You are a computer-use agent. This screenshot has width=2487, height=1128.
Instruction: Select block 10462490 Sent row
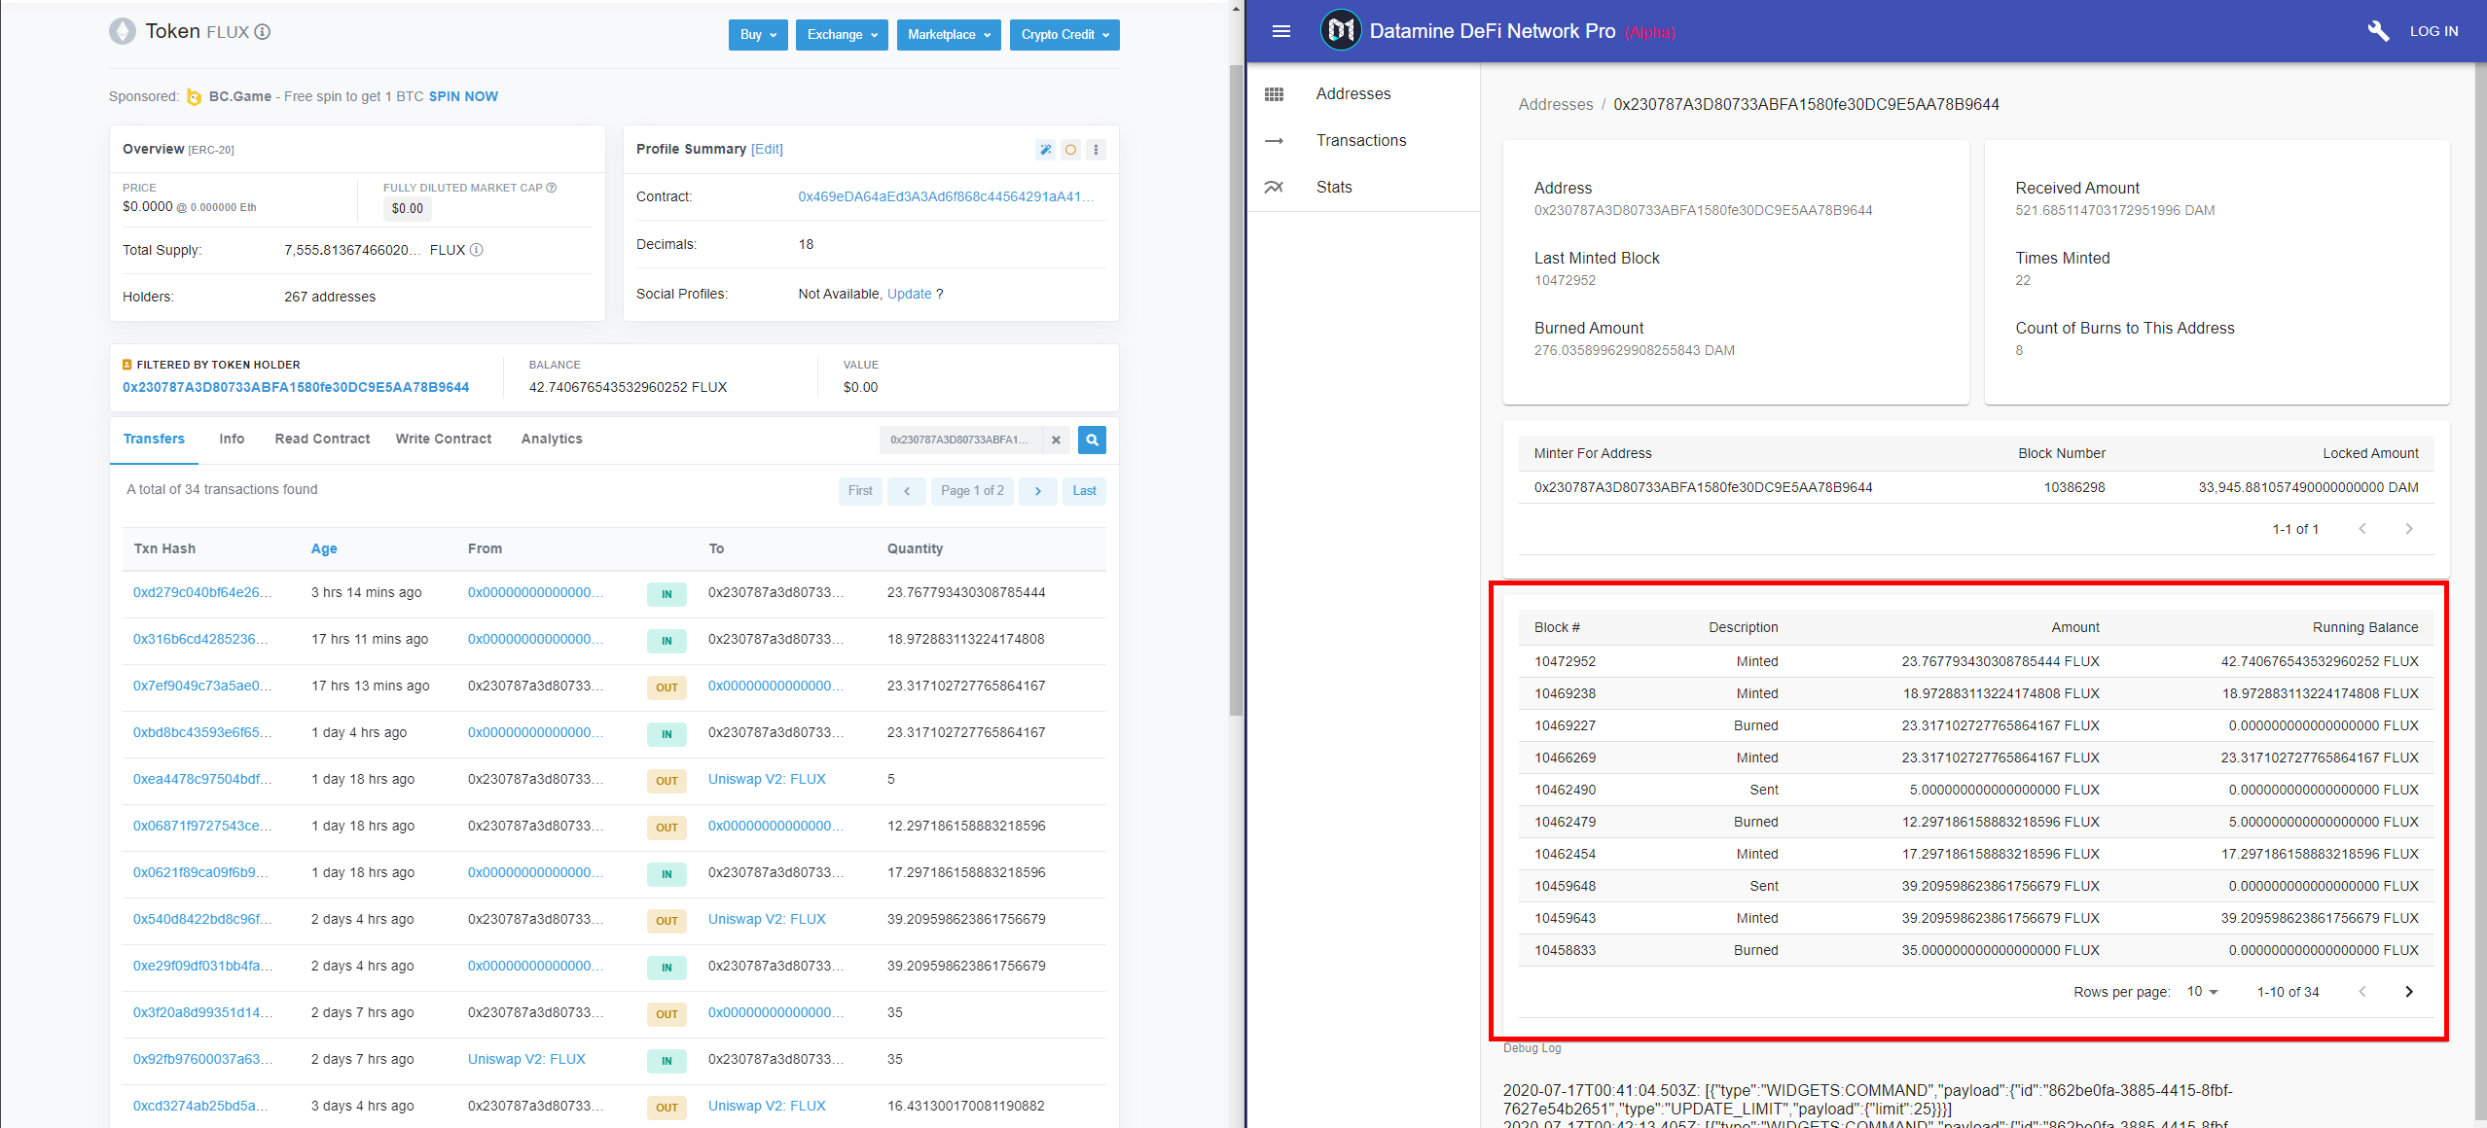[x=1975, y=790]
